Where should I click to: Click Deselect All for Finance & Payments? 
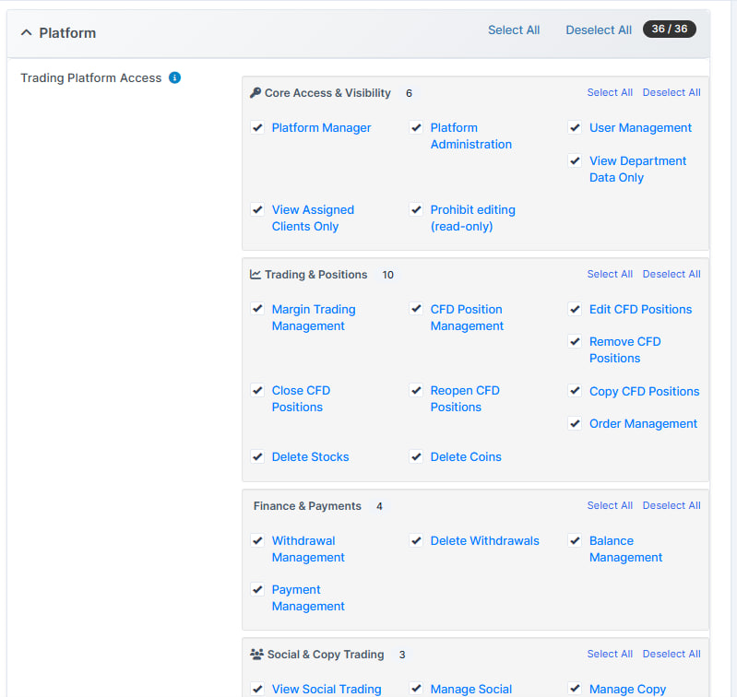tap(672, 506)
